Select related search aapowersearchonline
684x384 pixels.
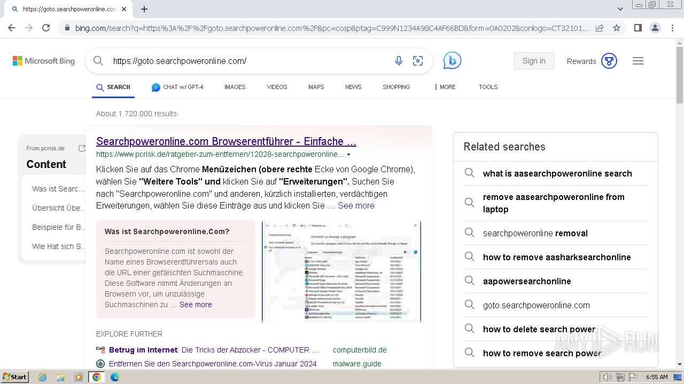[556, 281]
